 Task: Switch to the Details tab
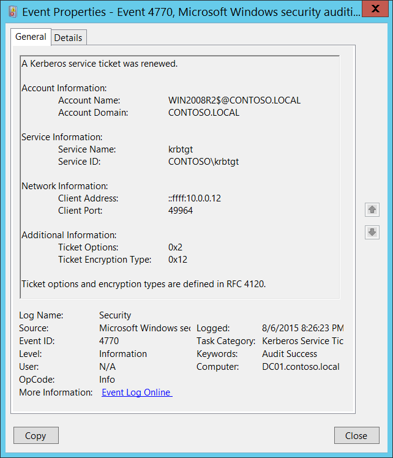pyautogui.click(x=68, y=37)
